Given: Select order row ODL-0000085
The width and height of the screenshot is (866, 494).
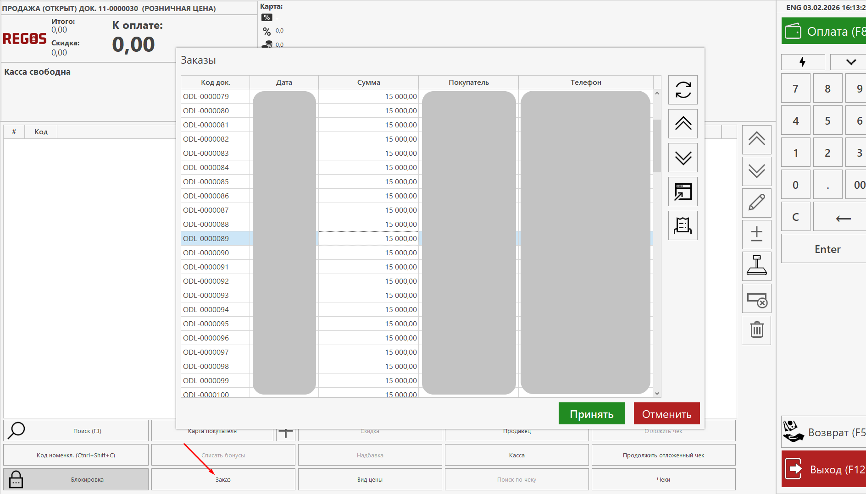Looking at the screenshot, I should 206,181.
